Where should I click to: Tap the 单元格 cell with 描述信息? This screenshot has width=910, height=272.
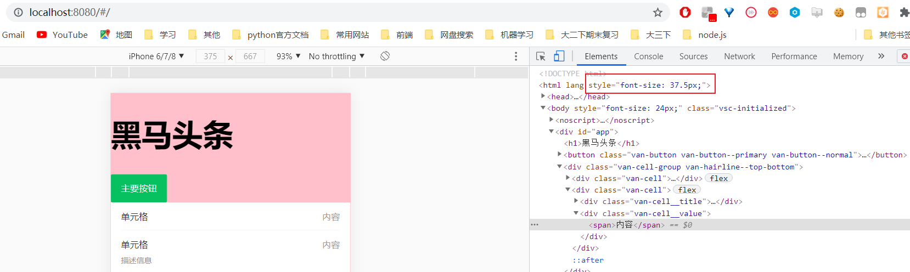231,252
